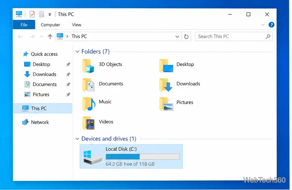The height and width of the screenshot is (190, 292).
Task: Select the Desktop folder icon in Folders
Action: click(x=166, y=66)
